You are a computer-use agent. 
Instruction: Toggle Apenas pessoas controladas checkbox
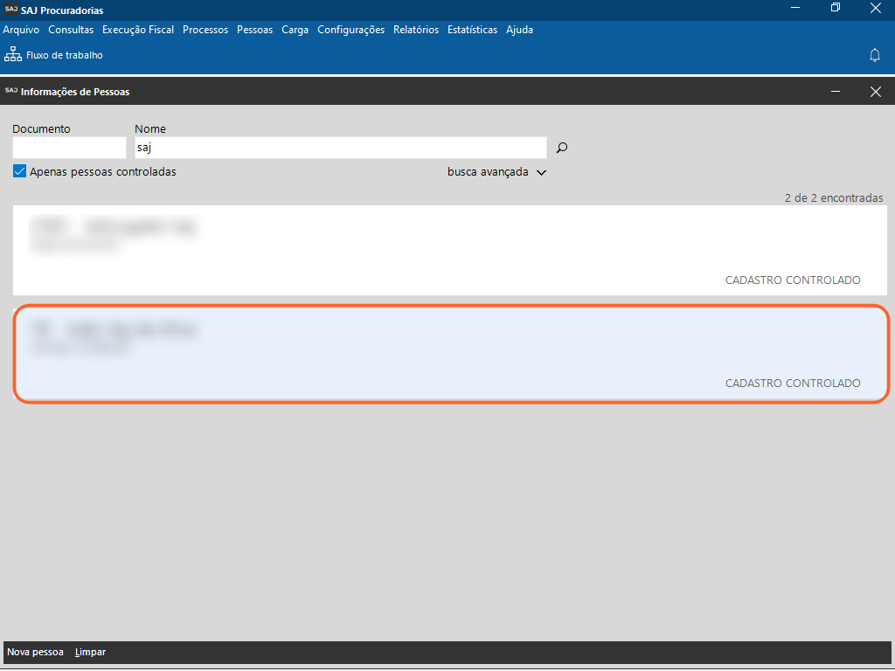point(20,172)
